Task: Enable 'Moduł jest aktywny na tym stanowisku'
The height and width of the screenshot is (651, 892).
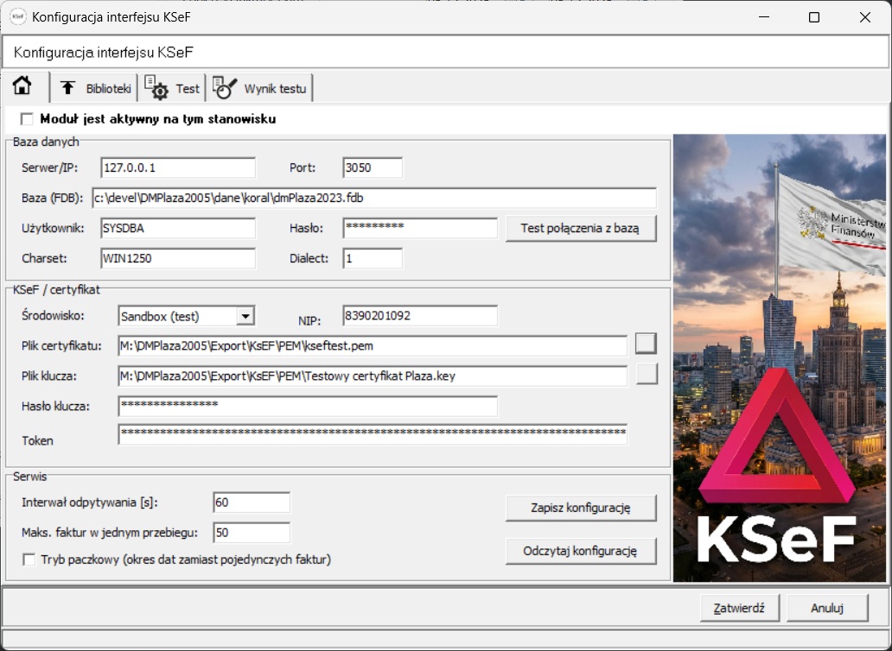Action: (27, 119)
